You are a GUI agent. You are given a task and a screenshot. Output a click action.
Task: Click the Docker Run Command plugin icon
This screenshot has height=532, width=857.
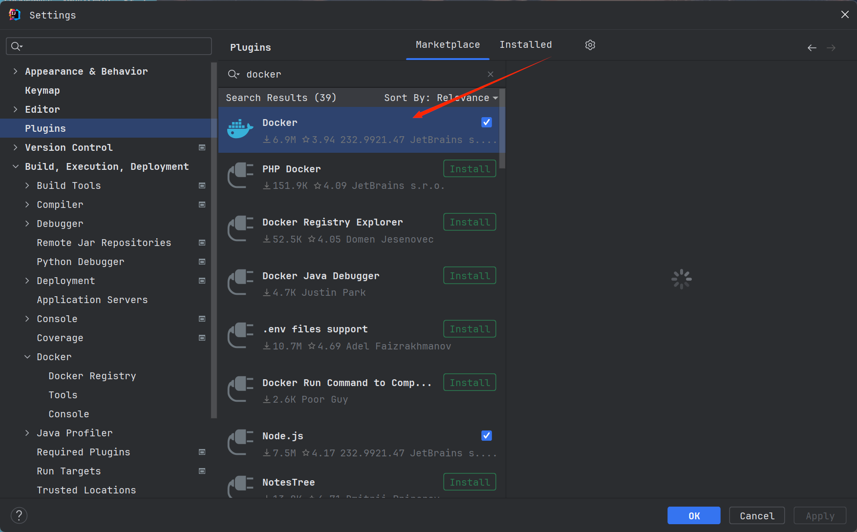coord(240,389)
